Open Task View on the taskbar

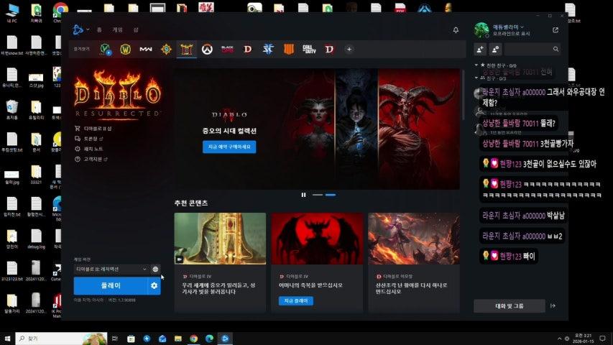coord(114,339)
